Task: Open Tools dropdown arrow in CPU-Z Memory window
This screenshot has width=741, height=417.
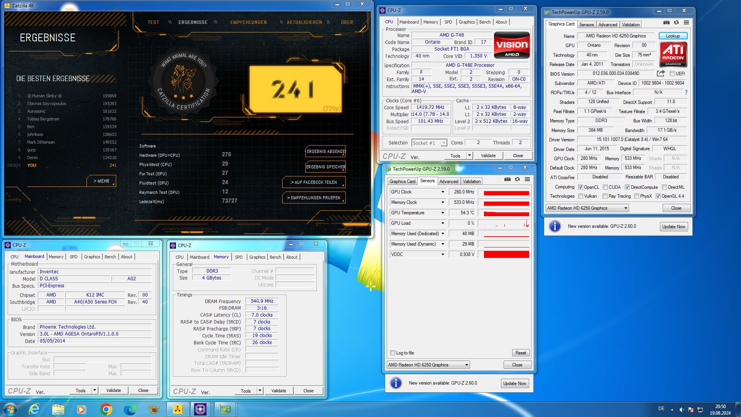Action: tap(260, 391)
